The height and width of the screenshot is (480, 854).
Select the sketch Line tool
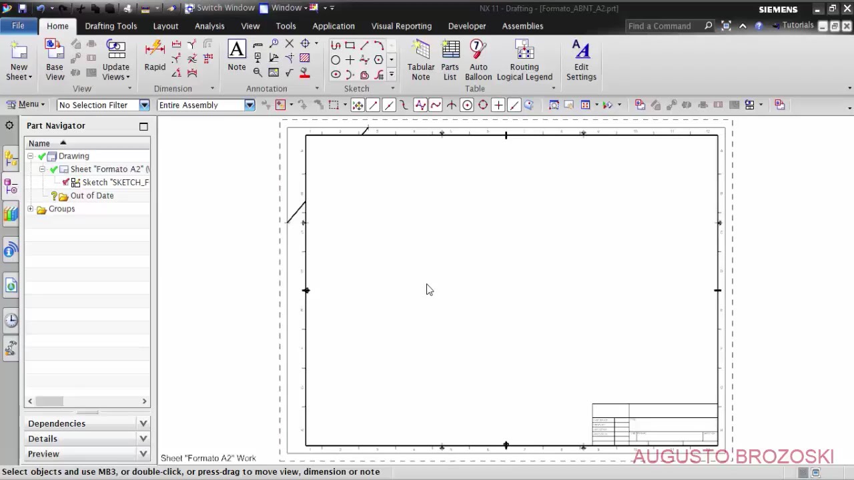tap(364, 45)
